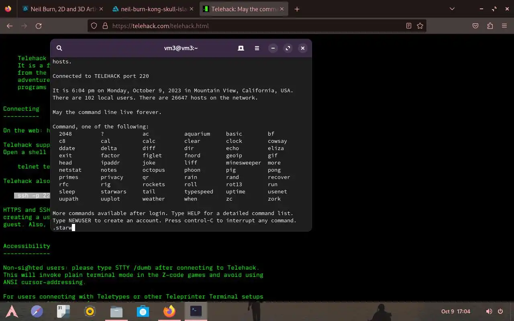Click the terminal search icon

(59, 48)
